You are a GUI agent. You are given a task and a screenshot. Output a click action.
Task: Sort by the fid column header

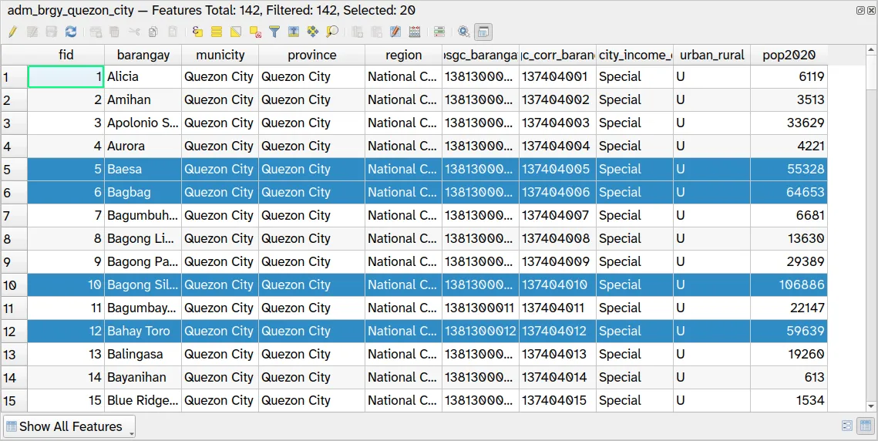click(x=66, y=55)
